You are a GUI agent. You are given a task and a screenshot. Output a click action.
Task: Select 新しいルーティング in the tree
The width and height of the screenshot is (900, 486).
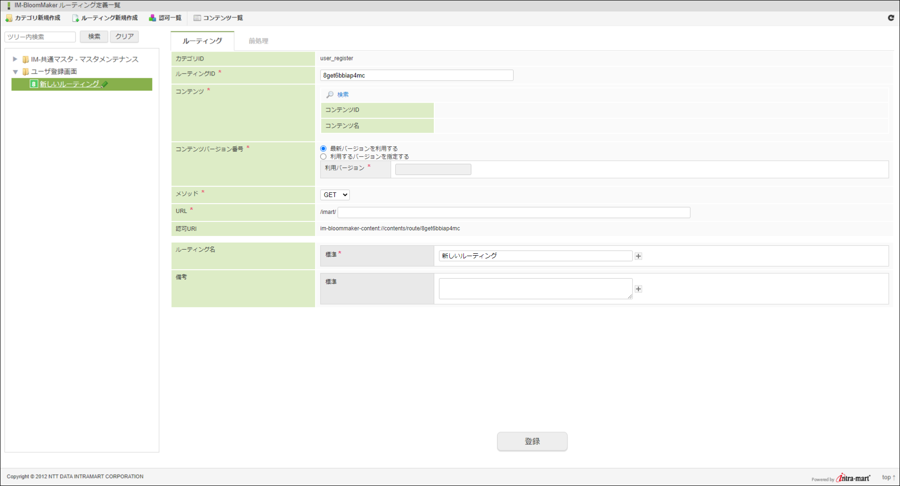coord(69,84)
